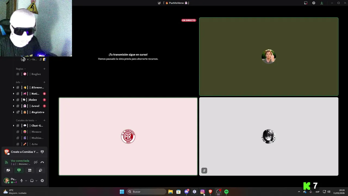Select the anime avatar user tile
Image resolution: width=348 pixels, height=196 pixels.
coord(269,136)
